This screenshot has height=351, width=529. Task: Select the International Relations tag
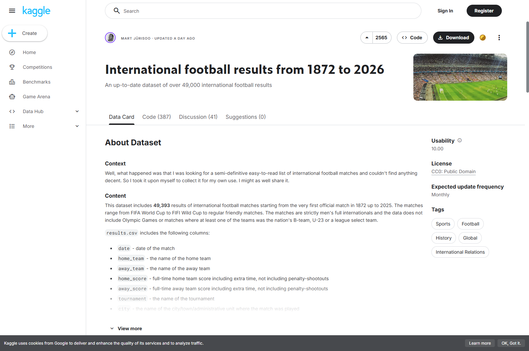(460, 252)
